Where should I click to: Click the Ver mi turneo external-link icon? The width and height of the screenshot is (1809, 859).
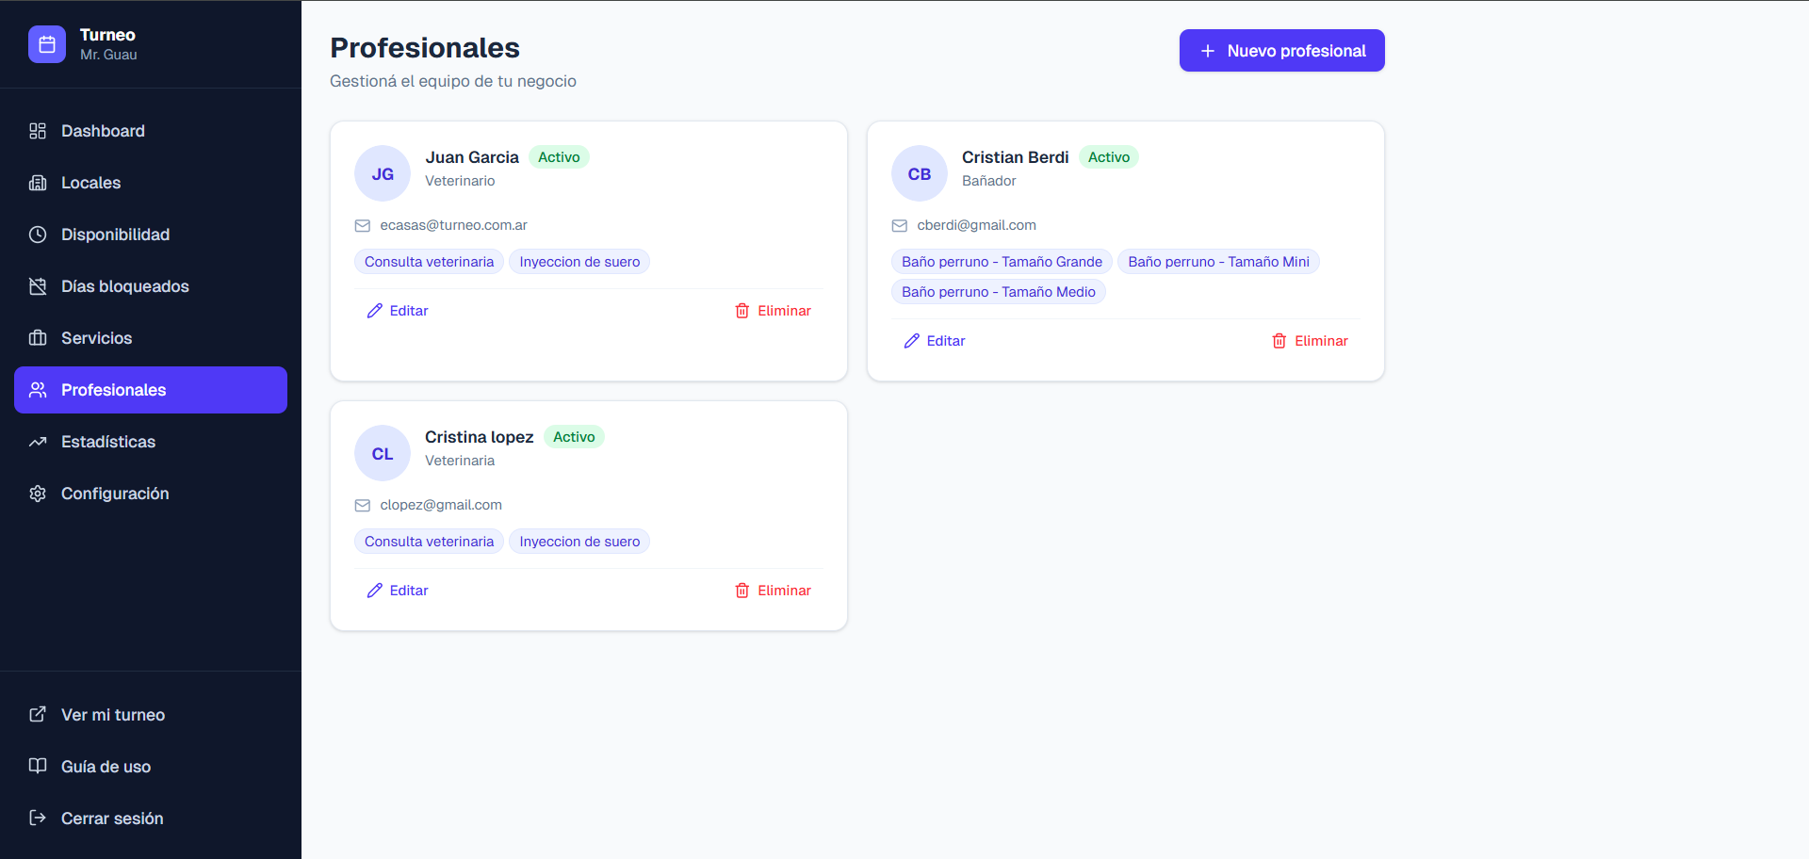38,714
